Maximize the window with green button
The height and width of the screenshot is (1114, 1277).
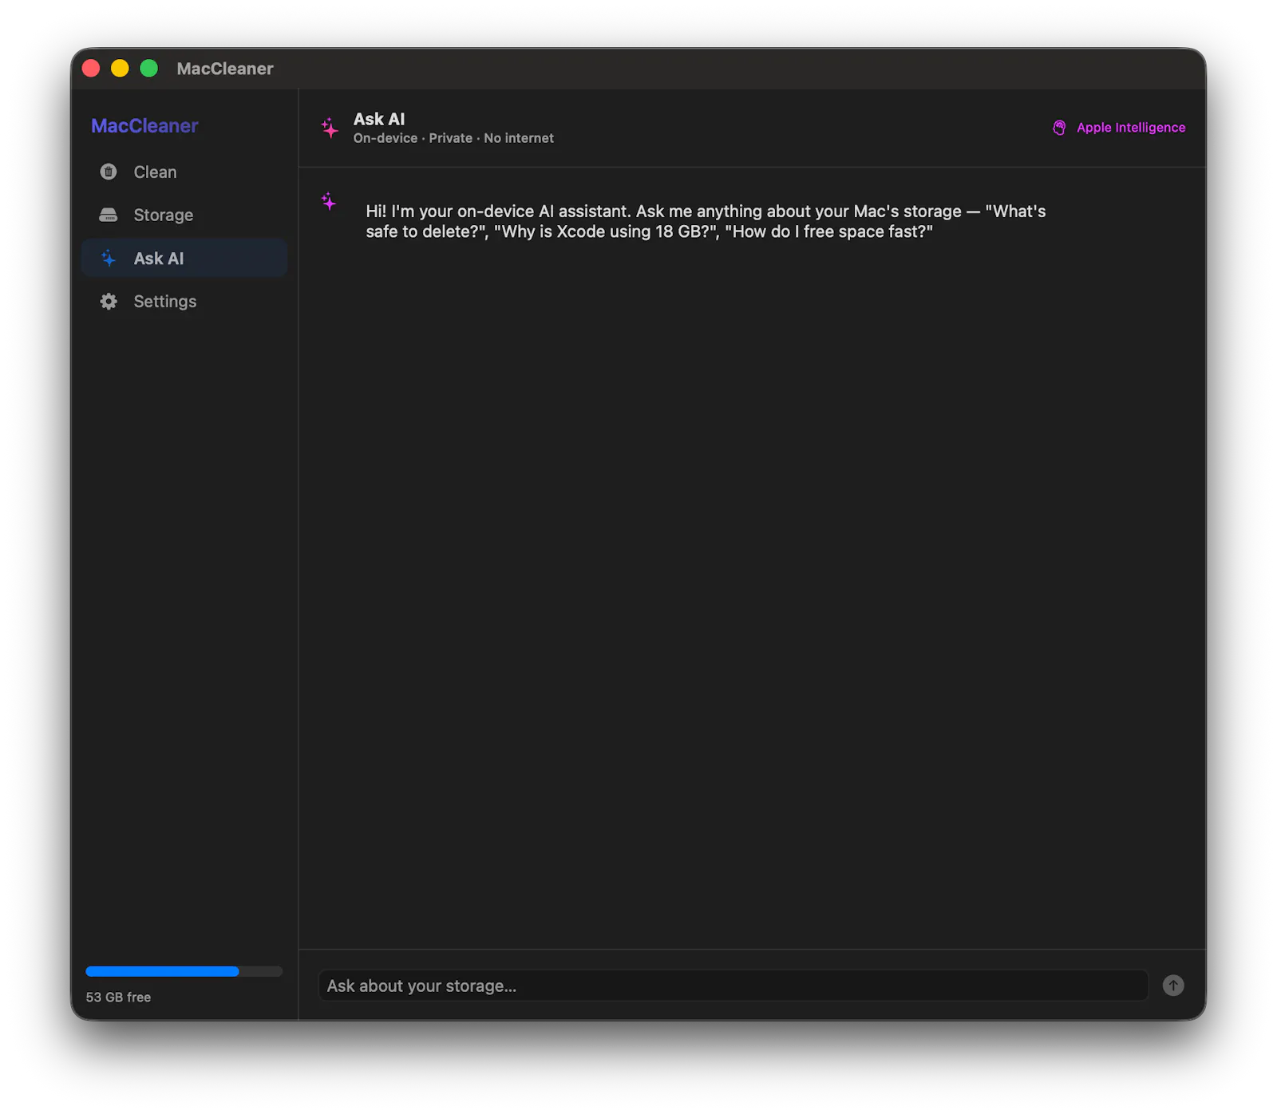coord(148,69)
